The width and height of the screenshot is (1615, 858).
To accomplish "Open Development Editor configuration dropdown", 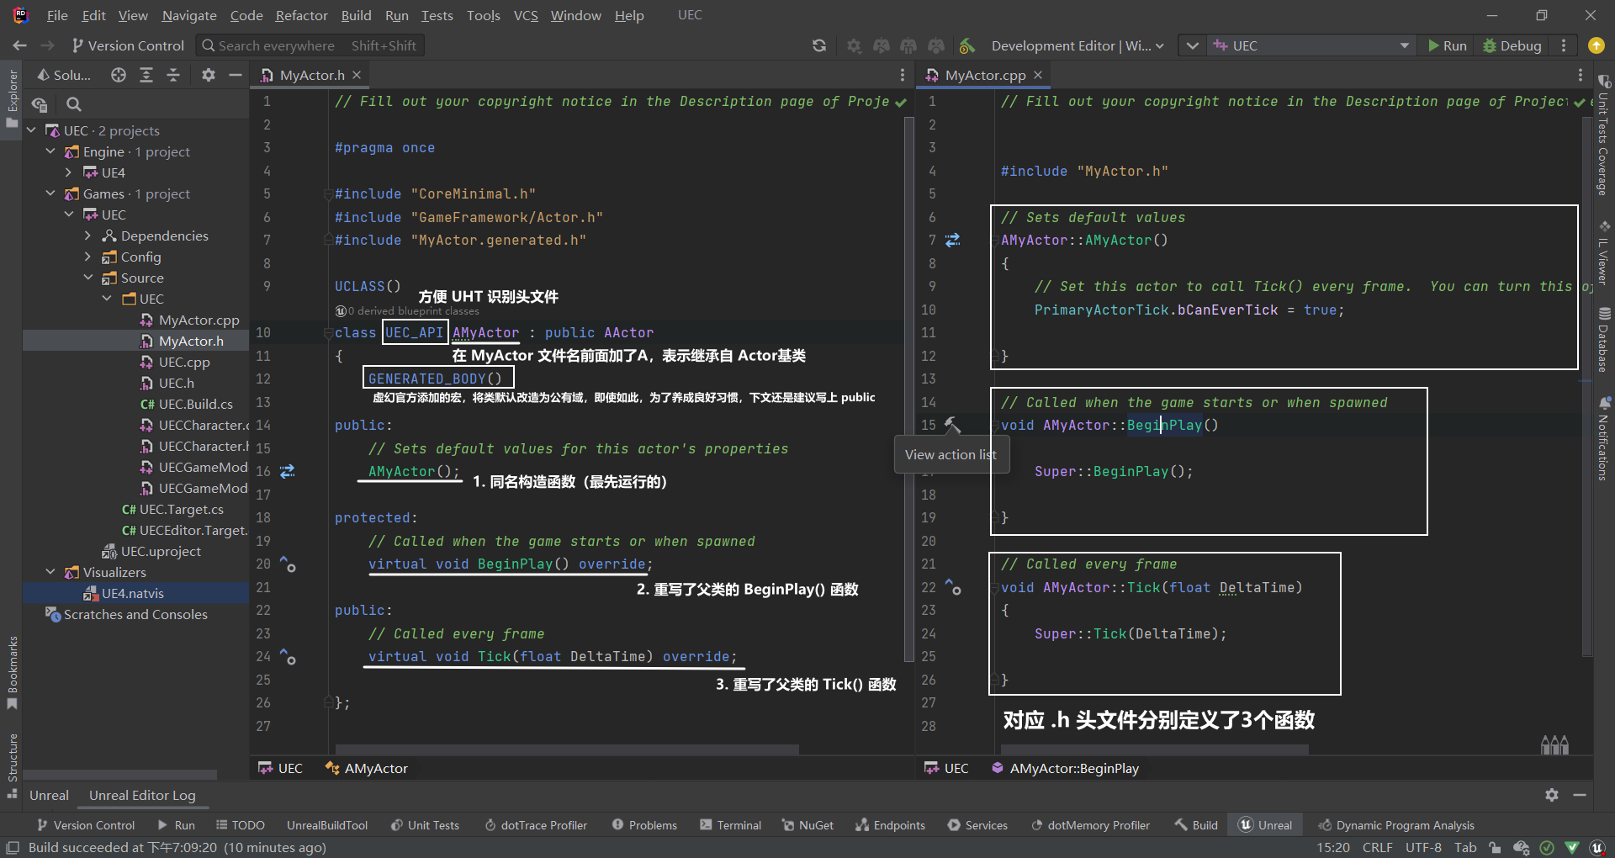I will click(1077, 45).
